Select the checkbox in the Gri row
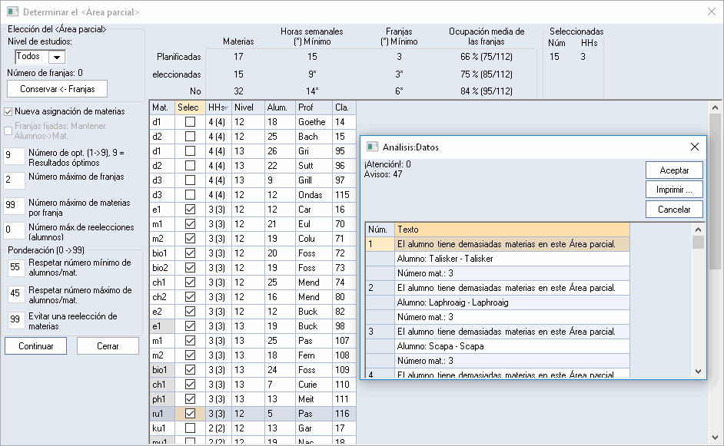This screenshot has width=724, height=446. [190, 150]
